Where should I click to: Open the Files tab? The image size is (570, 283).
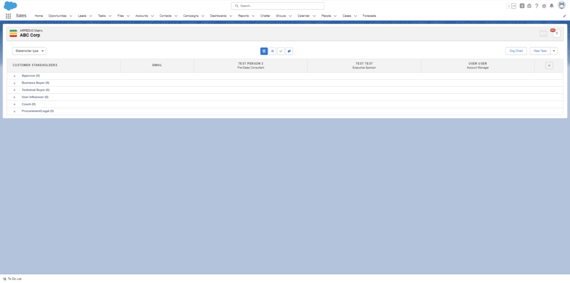point(121,16)
